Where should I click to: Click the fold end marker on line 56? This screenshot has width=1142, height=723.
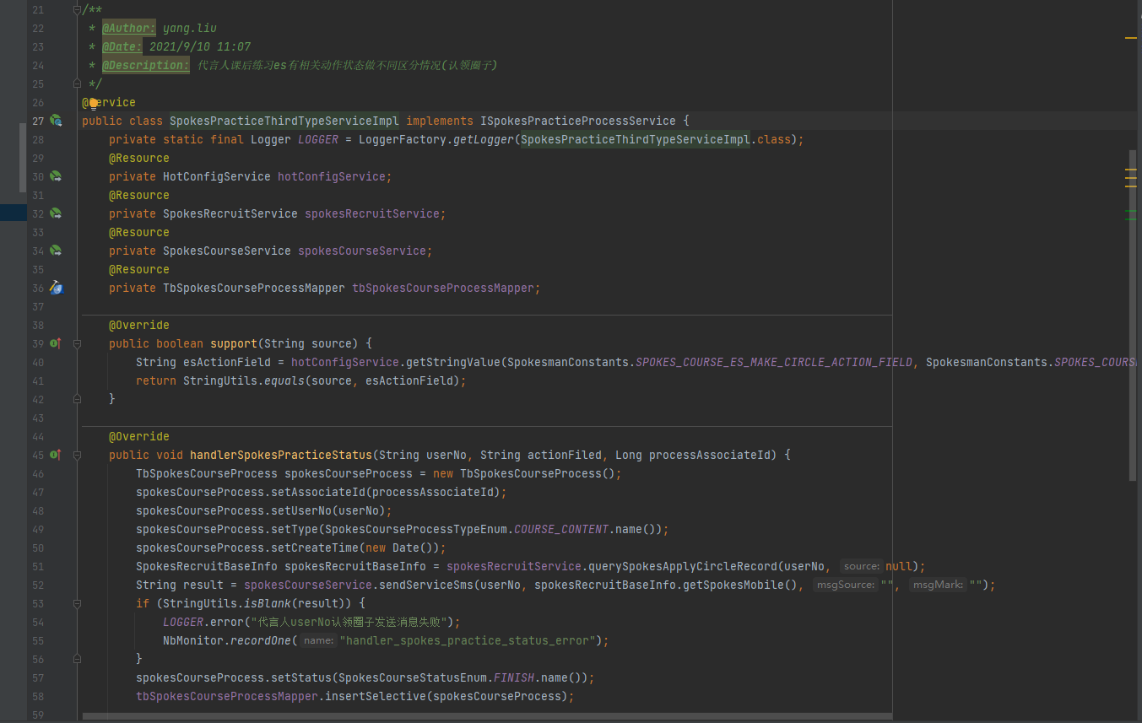pos(77,659)
